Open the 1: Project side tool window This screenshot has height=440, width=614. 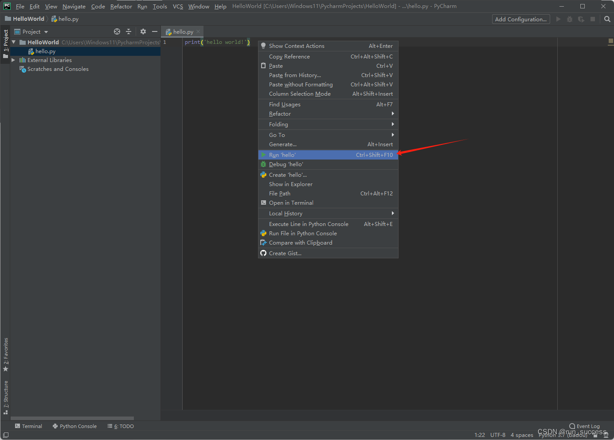click(x=5, y=44)
